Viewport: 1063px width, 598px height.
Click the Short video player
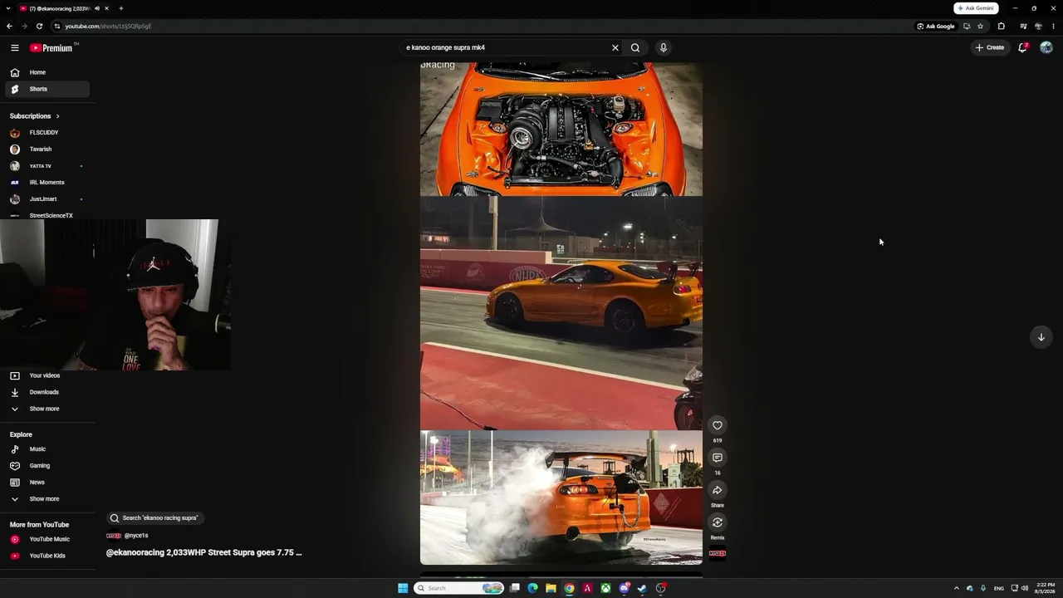[x=561, y=316]
